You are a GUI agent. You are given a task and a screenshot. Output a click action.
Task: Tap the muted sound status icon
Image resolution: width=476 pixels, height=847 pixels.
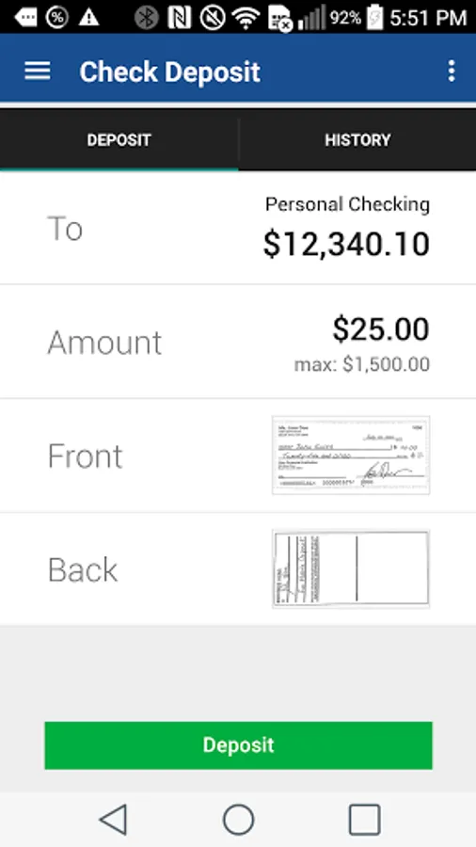(x=212, y=17)
